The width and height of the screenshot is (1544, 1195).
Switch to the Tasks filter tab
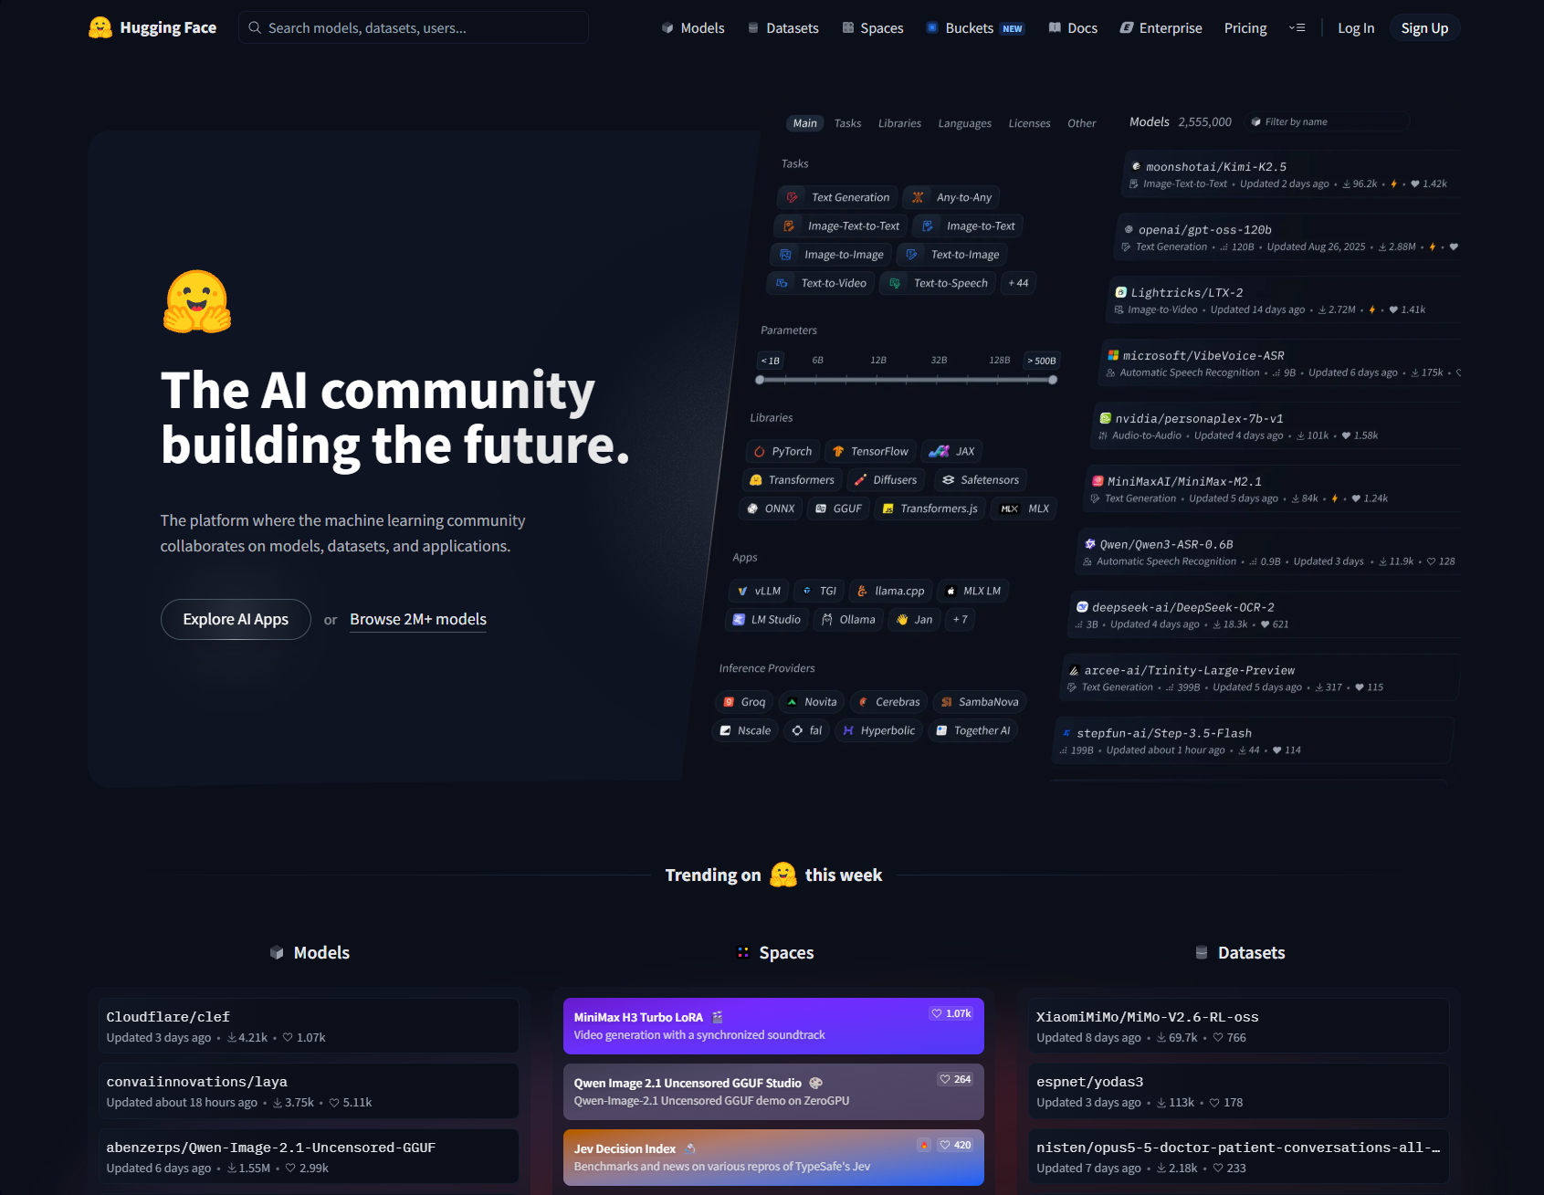(x=847, y=123)
